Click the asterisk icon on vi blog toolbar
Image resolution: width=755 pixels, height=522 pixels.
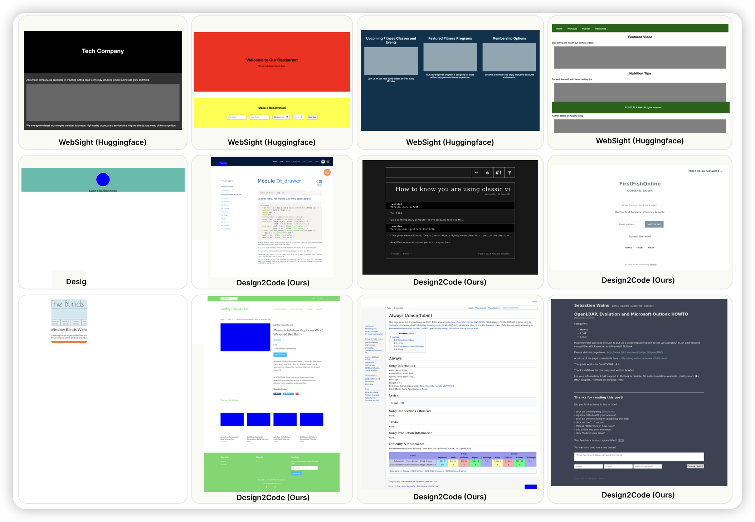coord(487,173)
